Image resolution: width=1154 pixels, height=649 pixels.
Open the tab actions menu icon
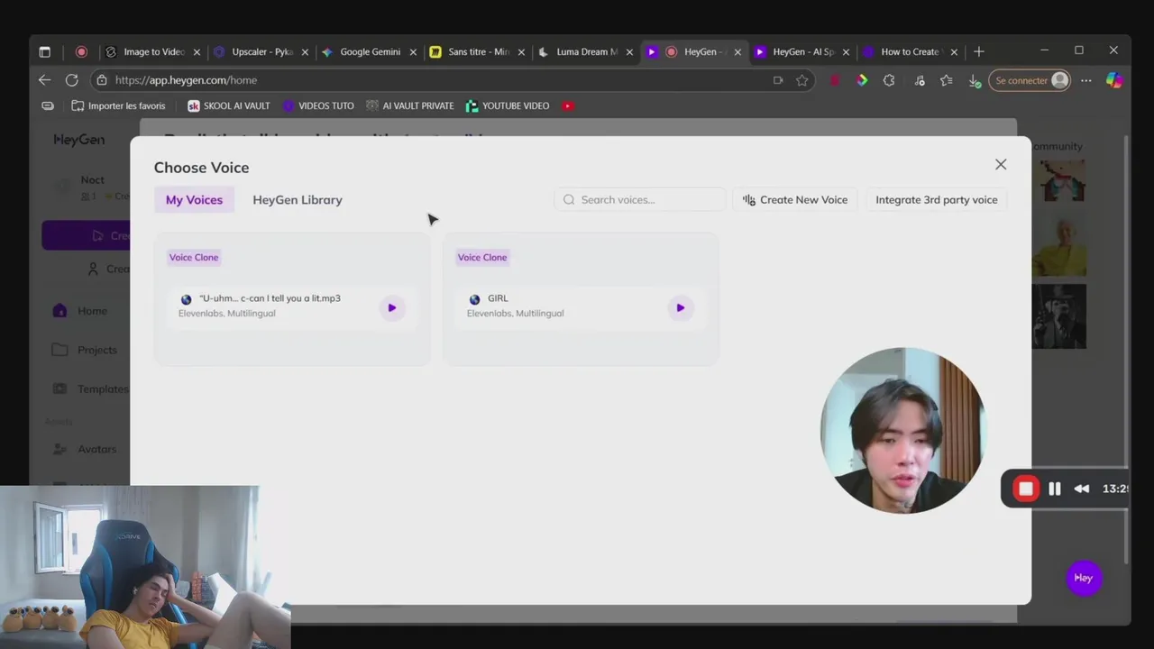44,52
